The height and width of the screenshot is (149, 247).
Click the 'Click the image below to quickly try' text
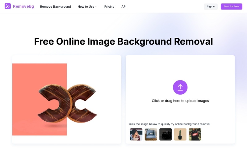click(x=169, y=124)
